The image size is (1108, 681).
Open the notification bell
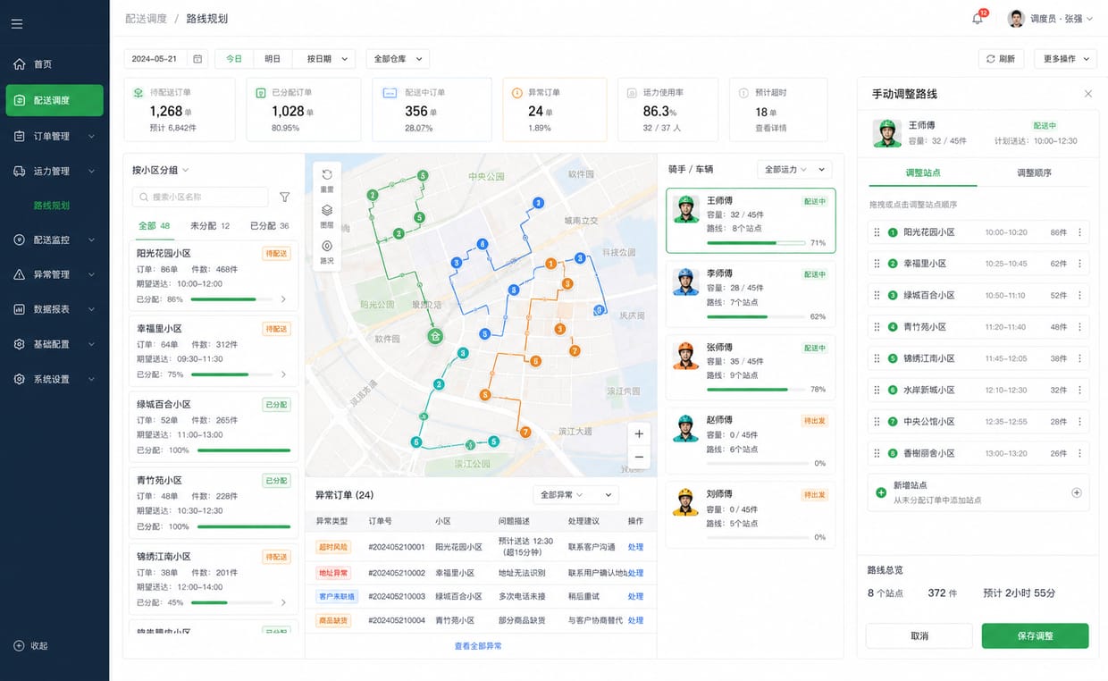978,19
